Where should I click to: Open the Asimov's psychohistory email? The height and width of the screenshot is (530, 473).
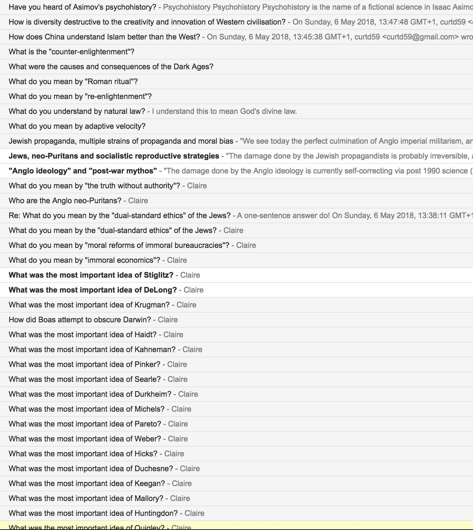[x=82, y=7]
